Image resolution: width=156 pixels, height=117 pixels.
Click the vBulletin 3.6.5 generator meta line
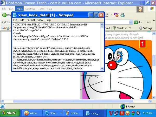coord(41,39)
